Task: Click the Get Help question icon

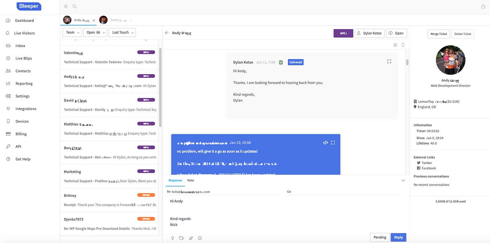Action: pos(8,159)
